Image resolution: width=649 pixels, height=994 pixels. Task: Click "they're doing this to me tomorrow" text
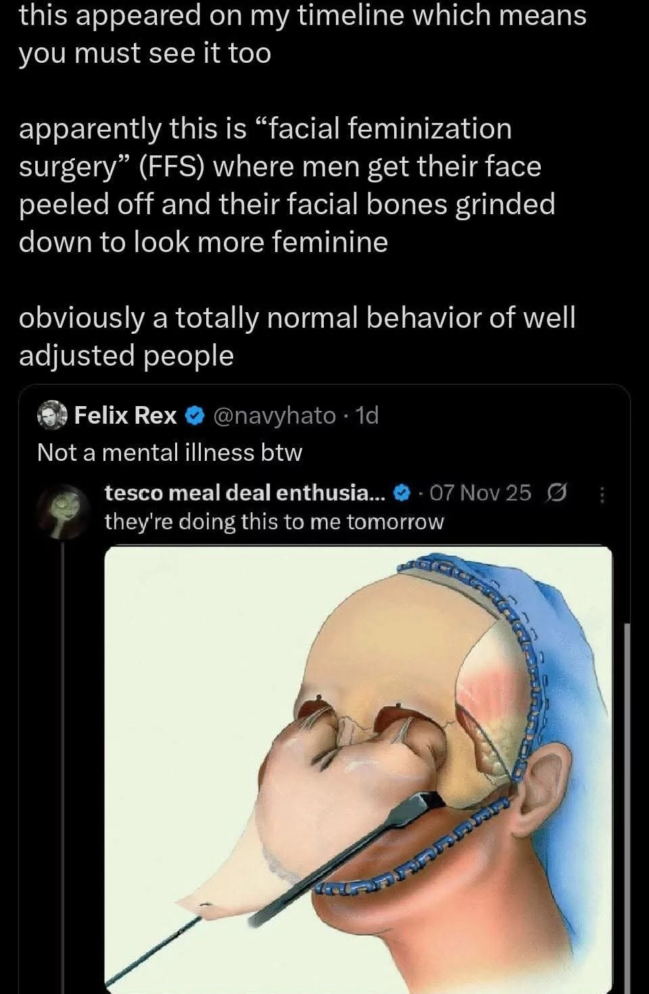coord(274,522)
